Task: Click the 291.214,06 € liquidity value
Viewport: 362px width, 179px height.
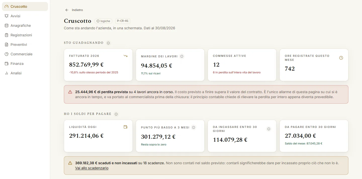Action: (x=86, y=136)
